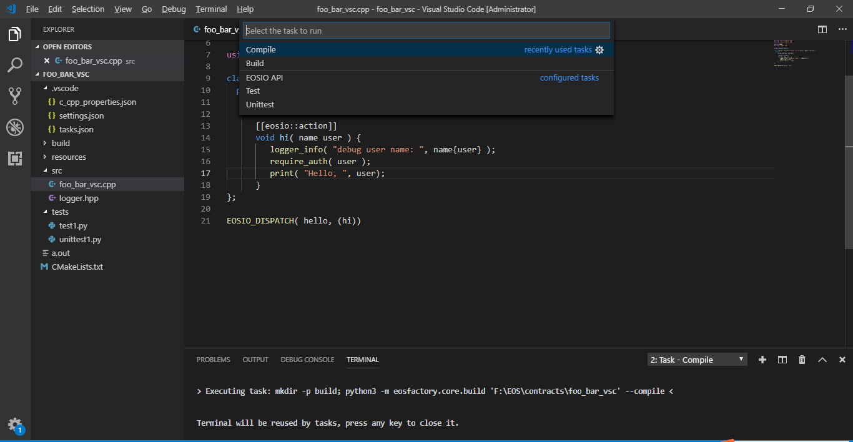Collapse the Open Editors section

(x=37, y=47)
